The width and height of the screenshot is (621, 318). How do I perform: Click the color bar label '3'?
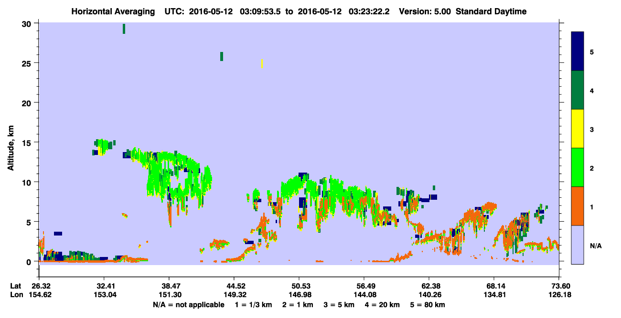coord(592,129)
